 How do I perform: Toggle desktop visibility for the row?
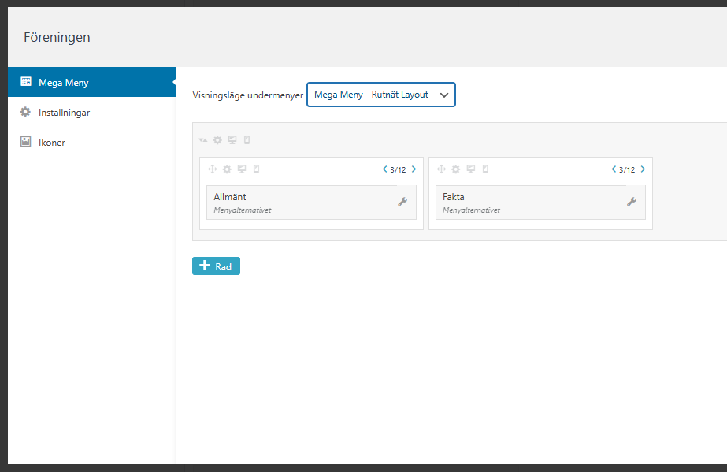(x=232, y=140)
